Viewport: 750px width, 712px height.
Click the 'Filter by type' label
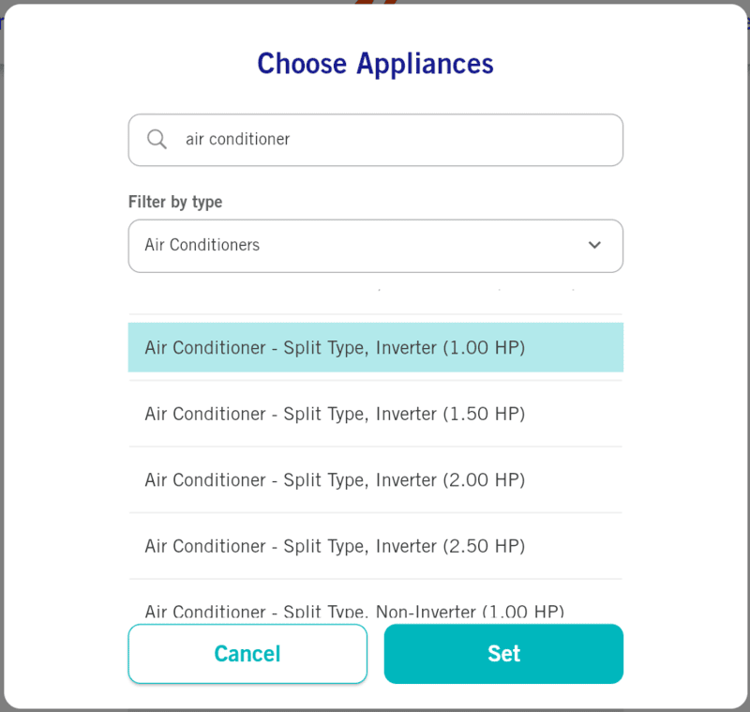coord(175,202)
